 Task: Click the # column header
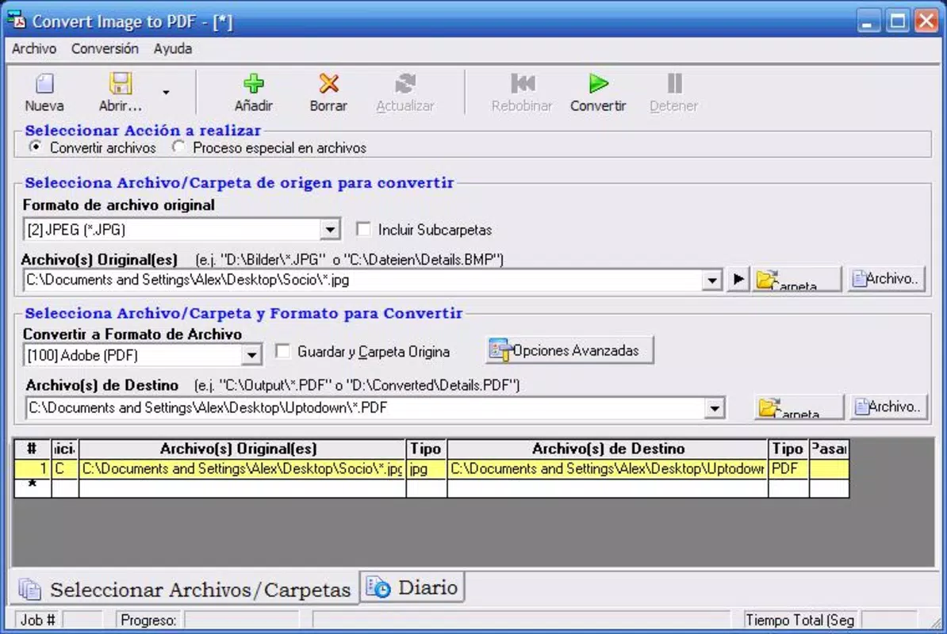pyautogui.click(x=33, y=449)
